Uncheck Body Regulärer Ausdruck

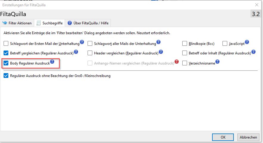click(6, 63)
